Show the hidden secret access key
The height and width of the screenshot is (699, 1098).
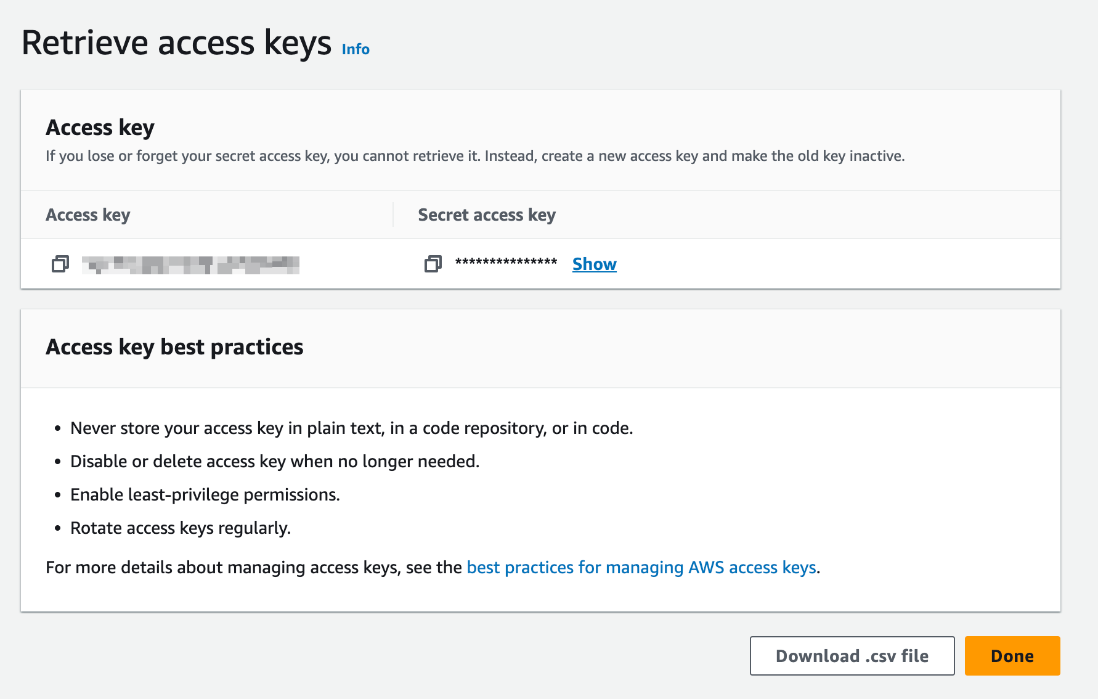[594, 264]
